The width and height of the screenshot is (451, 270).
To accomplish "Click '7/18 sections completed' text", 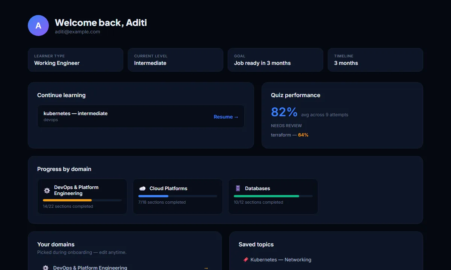I will click(x=162, y=202).
